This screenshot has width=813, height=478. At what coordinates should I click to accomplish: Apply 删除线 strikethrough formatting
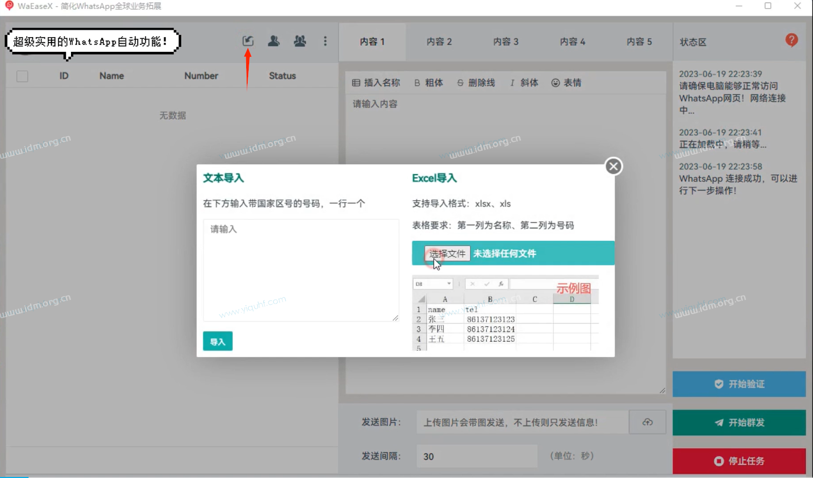click(x=476, y=83)
